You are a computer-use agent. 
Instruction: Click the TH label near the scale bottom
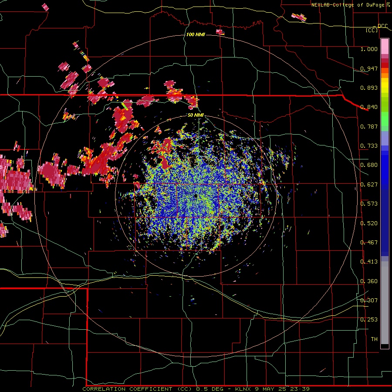(374, 339)
